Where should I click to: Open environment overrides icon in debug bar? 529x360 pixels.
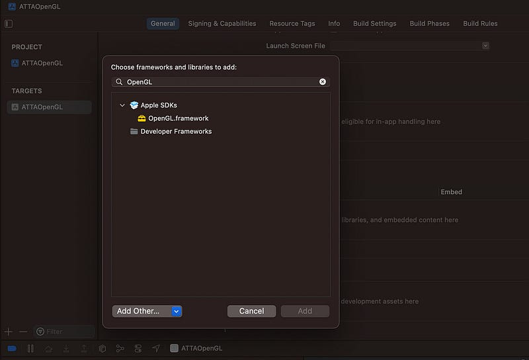138,349
